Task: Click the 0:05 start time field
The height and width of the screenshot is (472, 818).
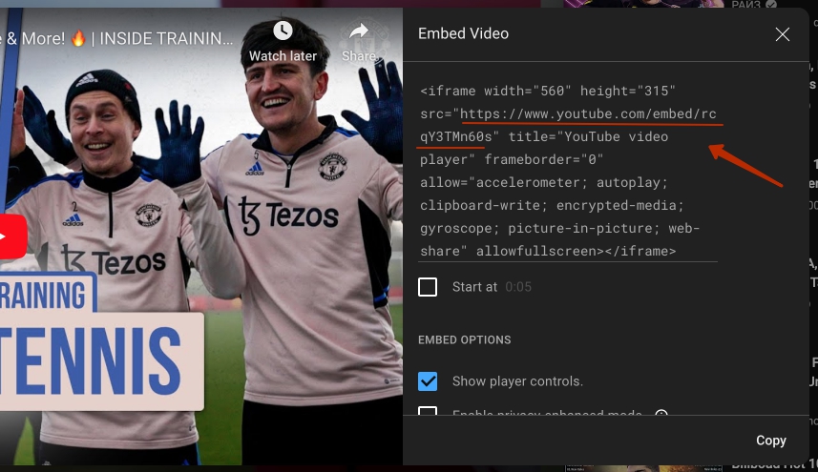Action: coord(518,287)
